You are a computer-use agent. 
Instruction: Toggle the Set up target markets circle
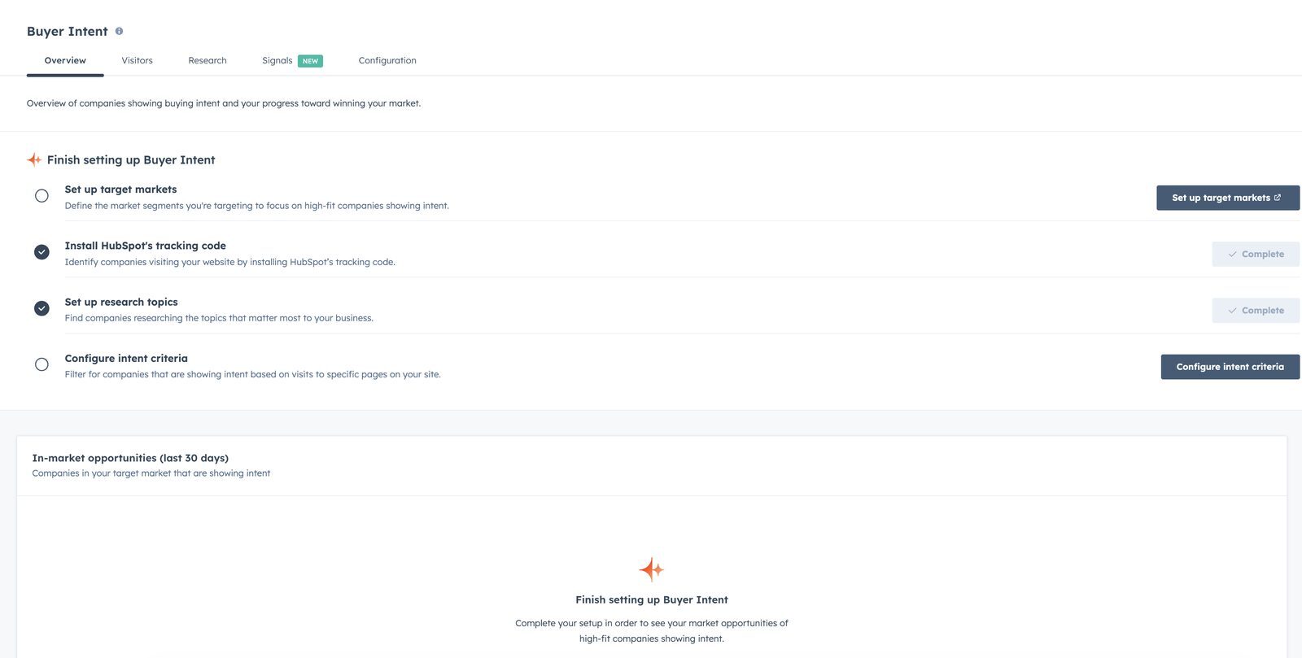pos(42,196)
